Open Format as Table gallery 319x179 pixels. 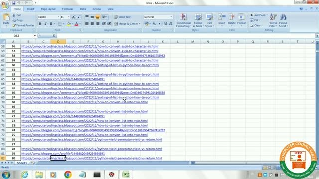point(198,20)
